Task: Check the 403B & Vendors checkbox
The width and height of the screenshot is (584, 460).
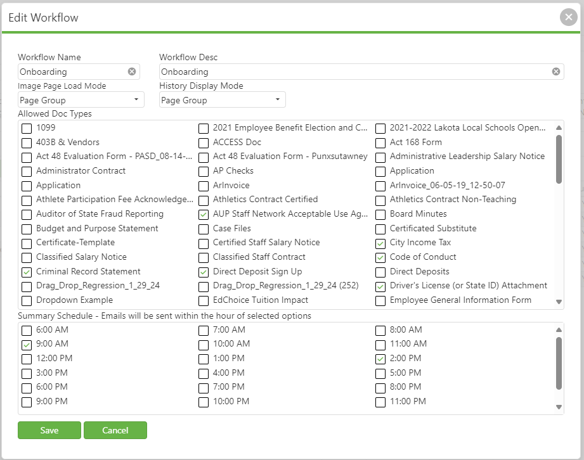Action: click(x=27, y=143)
